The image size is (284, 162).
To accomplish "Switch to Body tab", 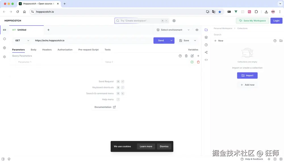I will click(34, 49).
